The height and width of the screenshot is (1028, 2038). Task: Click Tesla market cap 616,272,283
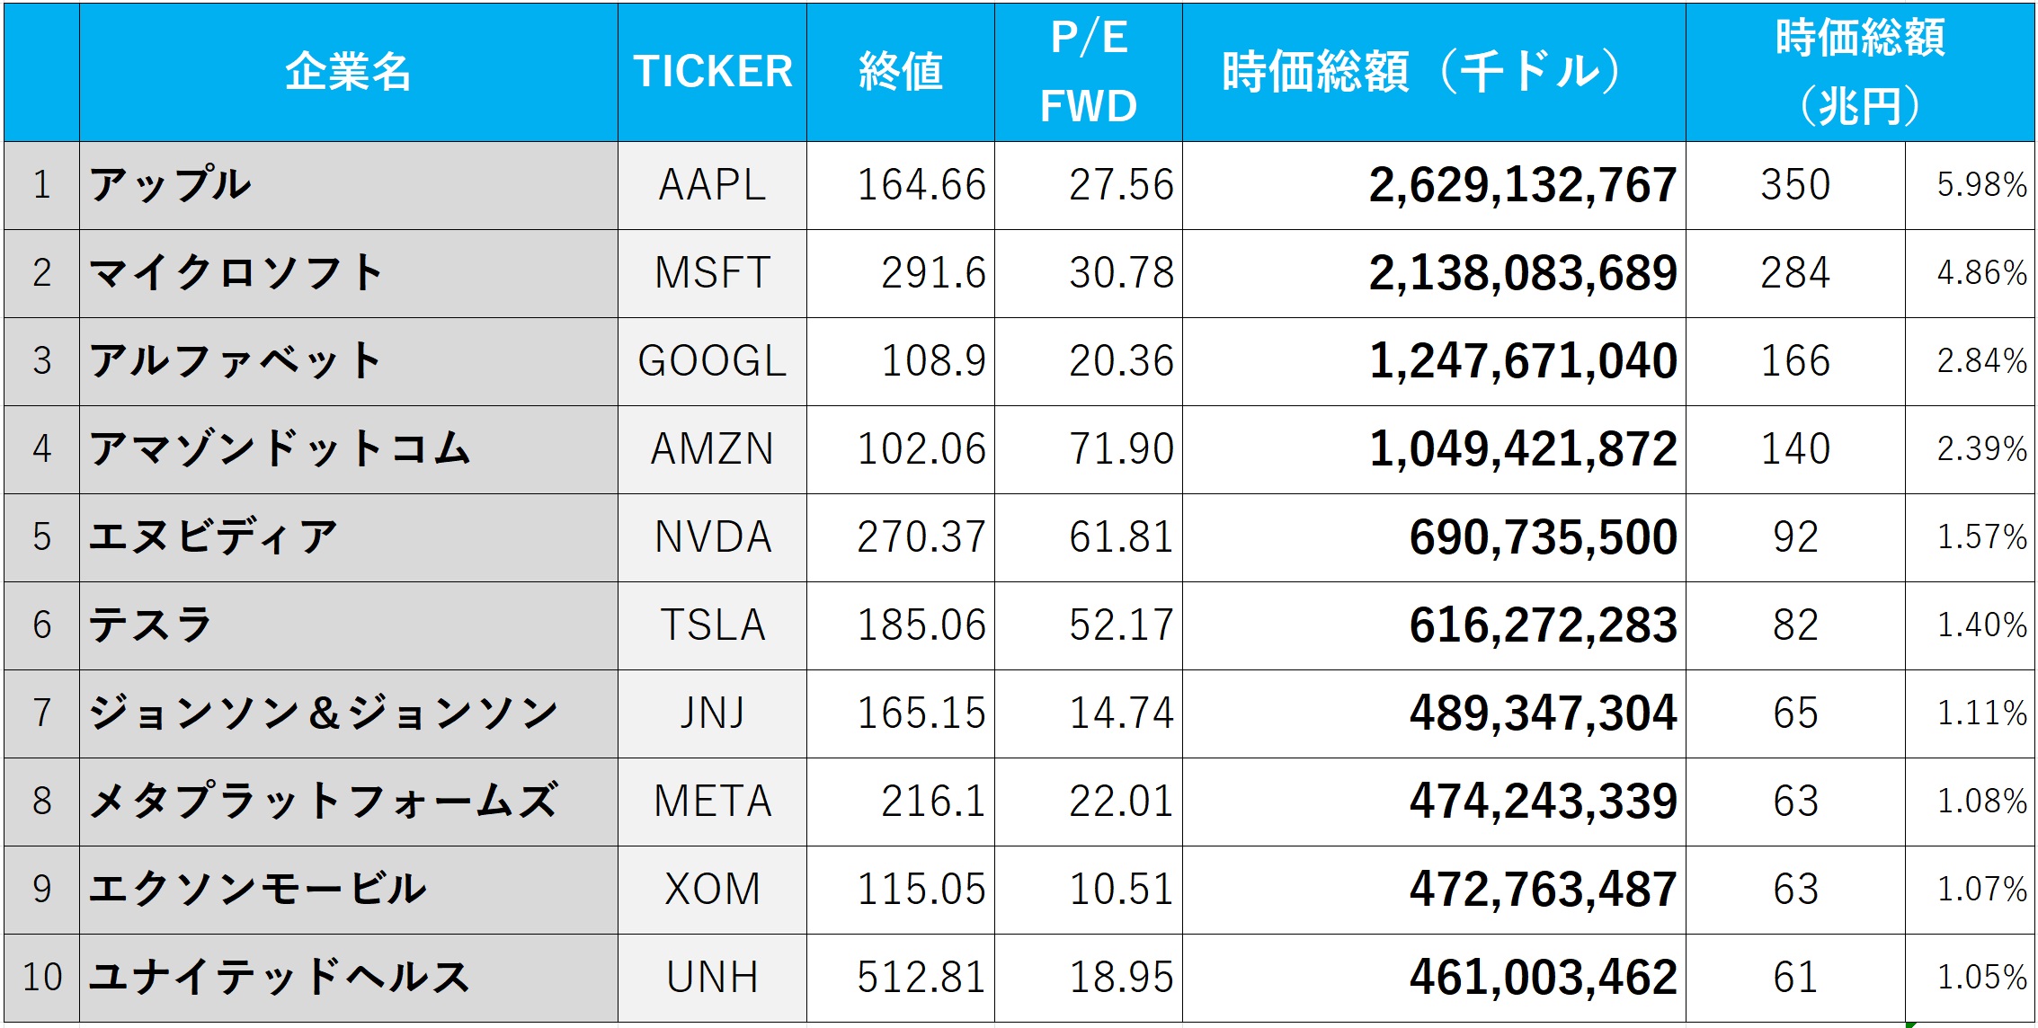tap(1542, 625)
